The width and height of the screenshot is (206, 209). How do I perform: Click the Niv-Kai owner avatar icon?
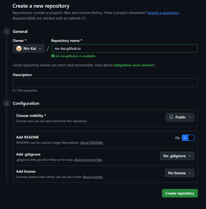[x=19, y=48]
